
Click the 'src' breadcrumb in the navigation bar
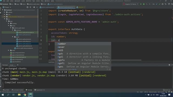pos(11,4)
